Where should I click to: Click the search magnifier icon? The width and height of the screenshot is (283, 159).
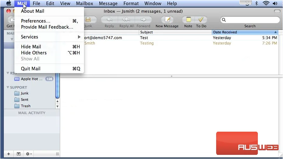click(224, 20)
